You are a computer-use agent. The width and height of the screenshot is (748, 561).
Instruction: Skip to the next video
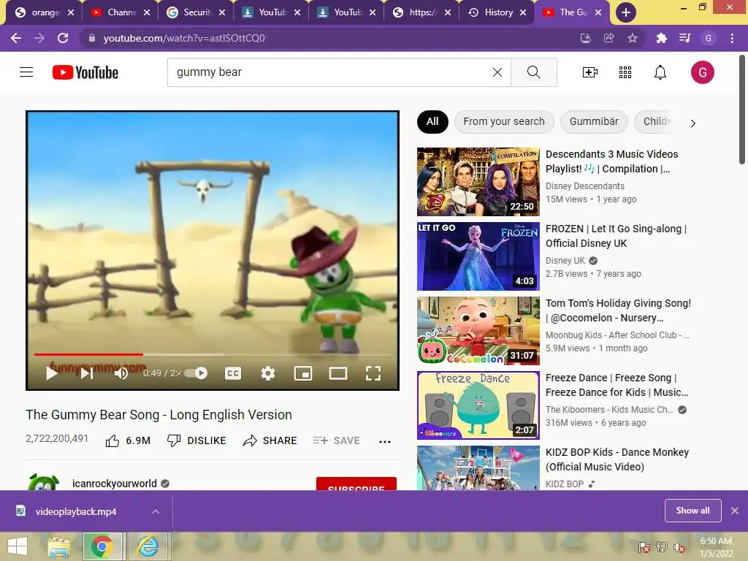point(86,373)
